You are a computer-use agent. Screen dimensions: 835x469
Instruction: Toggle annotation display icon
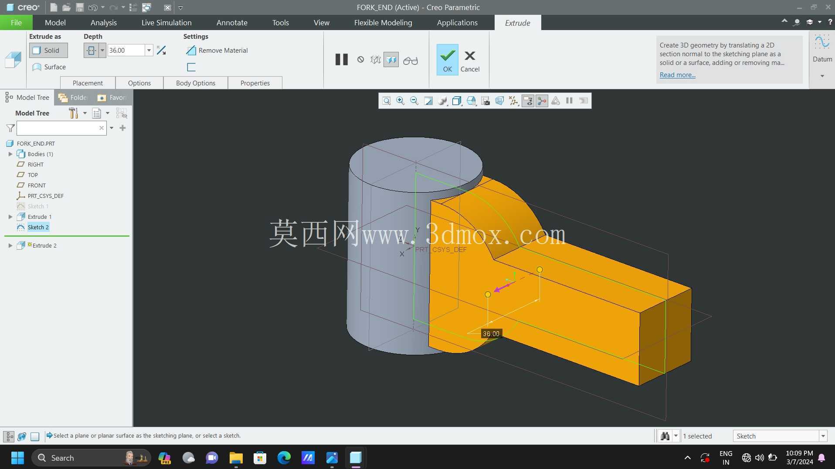[528, 101]
